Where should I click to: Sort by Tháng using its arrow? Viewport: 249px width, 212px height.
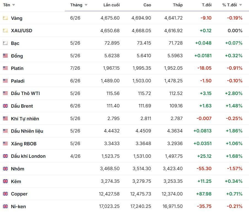(86, 5)
